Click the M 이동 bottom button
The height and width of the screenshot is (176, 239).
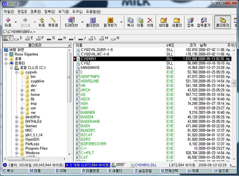(x=42, y=171)
